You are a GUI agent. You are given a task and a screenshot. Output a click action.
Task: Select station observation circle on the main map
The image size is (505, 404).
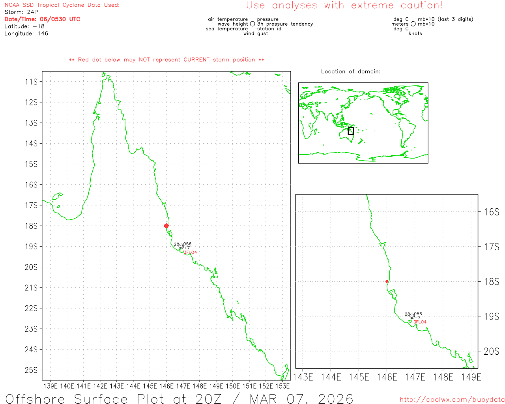(x=181, y=246)
